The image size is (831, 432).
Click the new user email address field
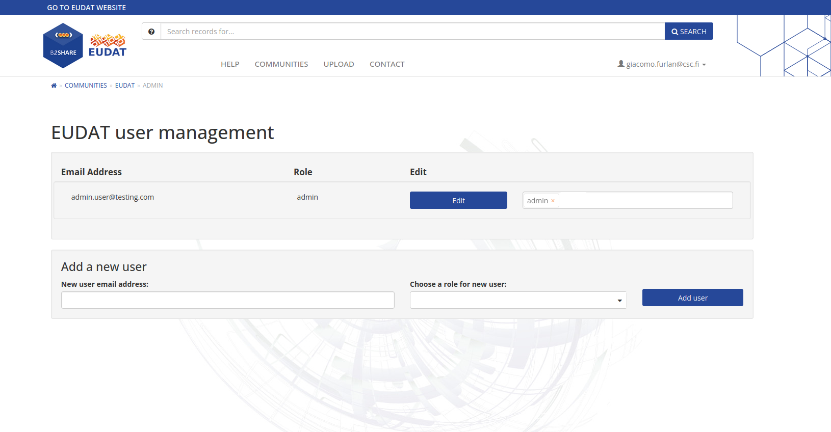click(x=228, y=300)
